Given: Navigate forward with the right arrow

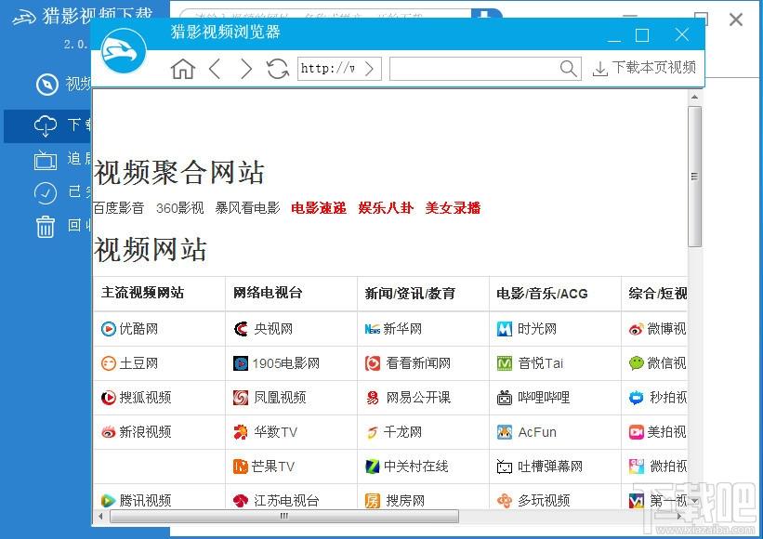Looking at the screenshot, I should [246, 69].
